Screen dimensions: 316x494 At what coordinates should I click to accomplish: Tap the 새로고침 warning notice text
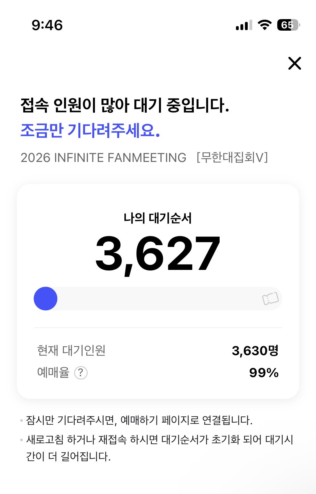[160, 448]
